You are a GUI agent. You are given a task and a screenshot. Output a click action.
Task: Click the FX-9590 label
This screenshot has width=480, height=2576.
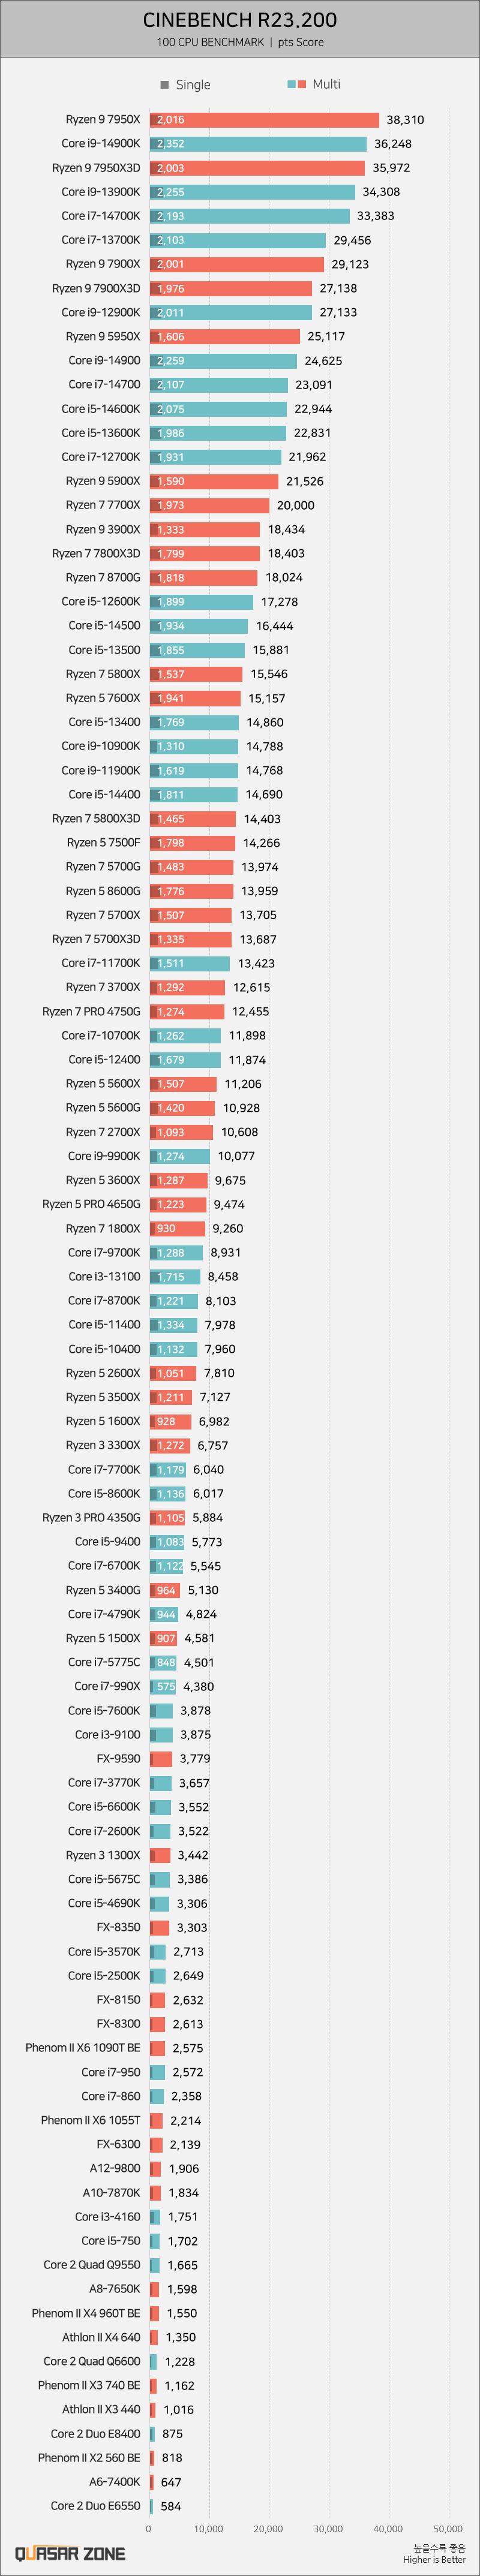click(118, 1758)
